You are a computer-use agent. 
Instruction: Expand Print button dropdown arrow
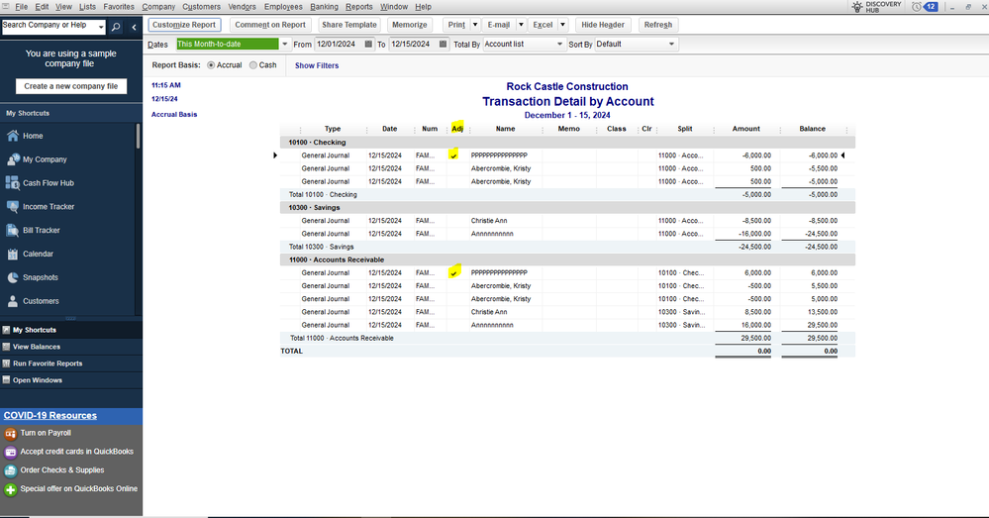click(475, 25)
